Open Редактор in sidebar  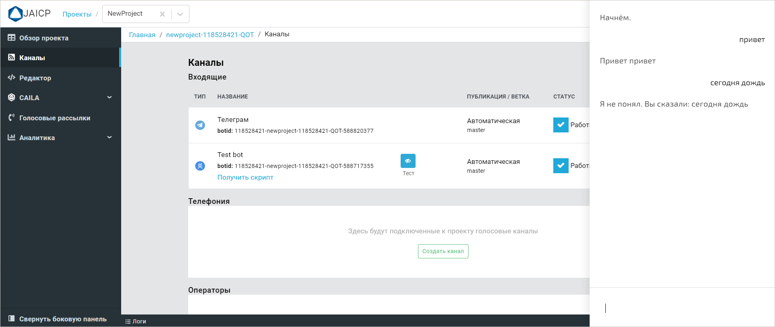point(61,78)
